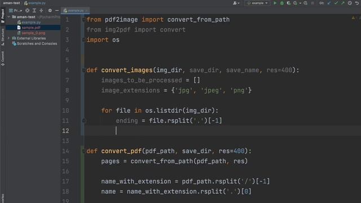Select sample_0.png in the project tree

point(32,33)
